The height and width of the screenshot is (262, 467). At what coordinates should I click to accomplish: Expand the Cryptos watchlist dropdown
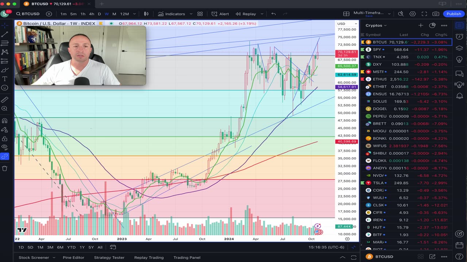pos(376,25)
